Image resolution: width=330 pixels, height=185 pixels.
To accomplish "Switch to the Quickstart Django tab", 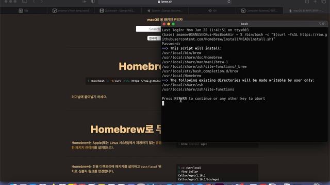I will click(x=118, y=10).
